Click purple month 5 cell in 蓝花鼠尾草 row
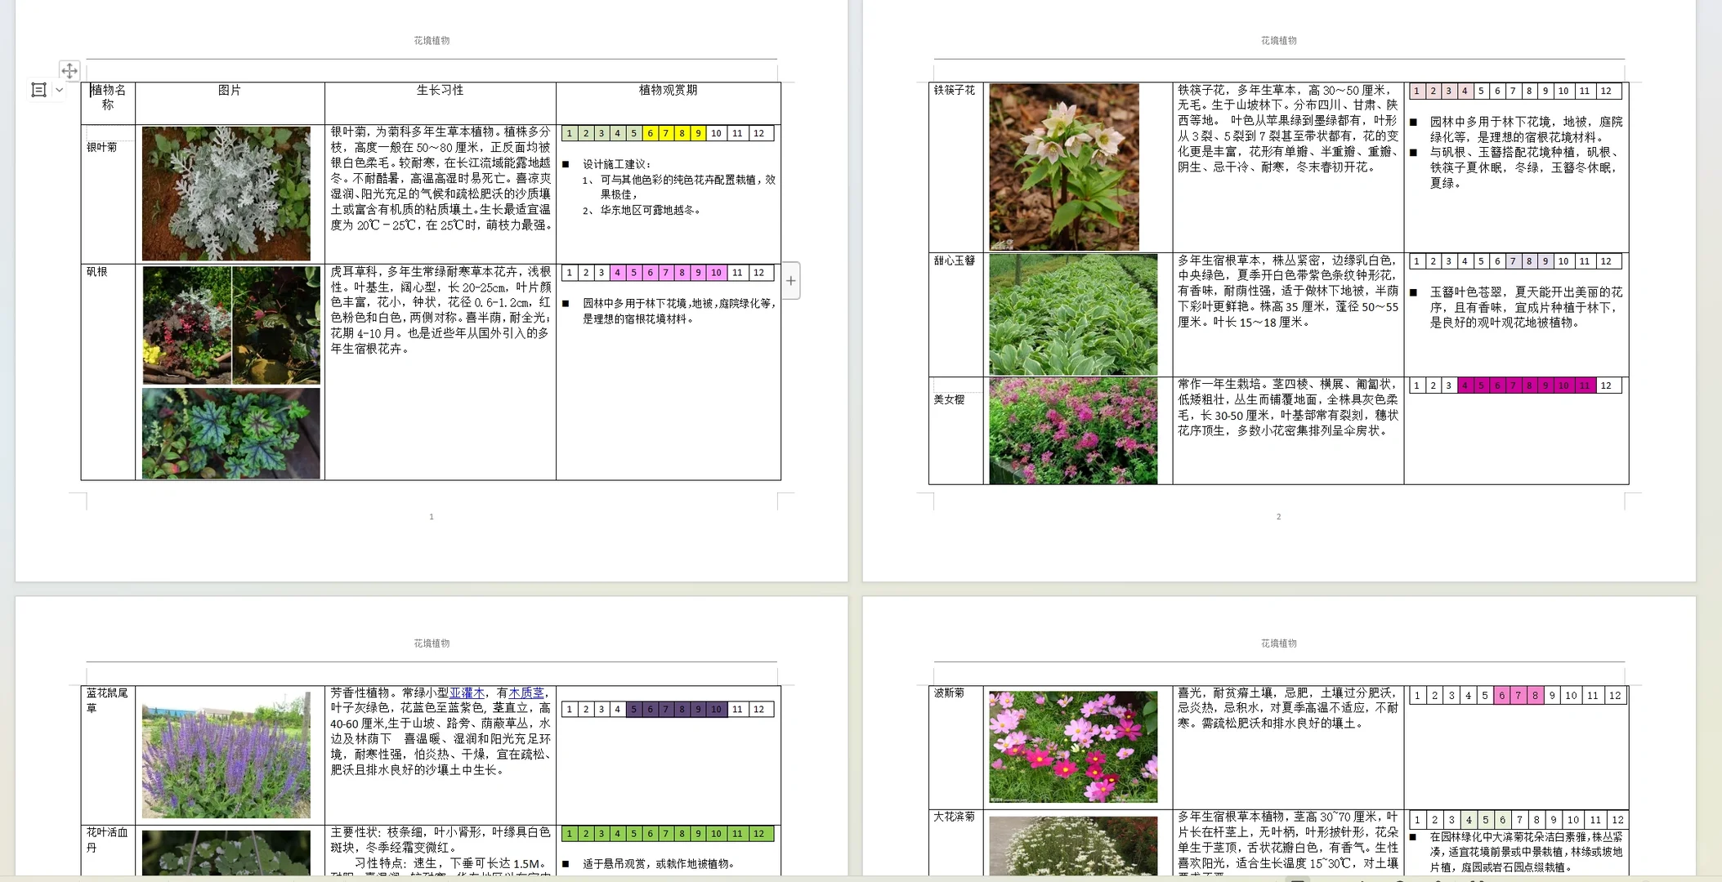 (633, 709)
